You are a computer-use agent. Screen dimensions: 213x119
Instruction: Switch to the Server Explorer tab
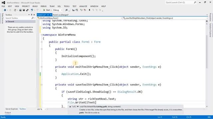click(12, 109)
